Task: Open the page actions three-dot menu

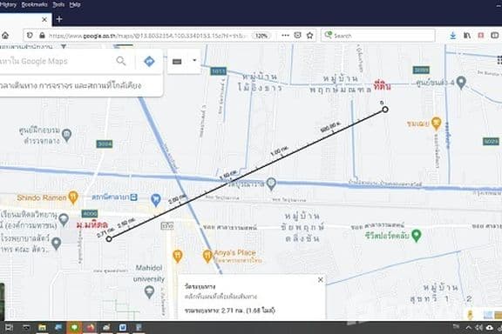Action: coord(285,36)
